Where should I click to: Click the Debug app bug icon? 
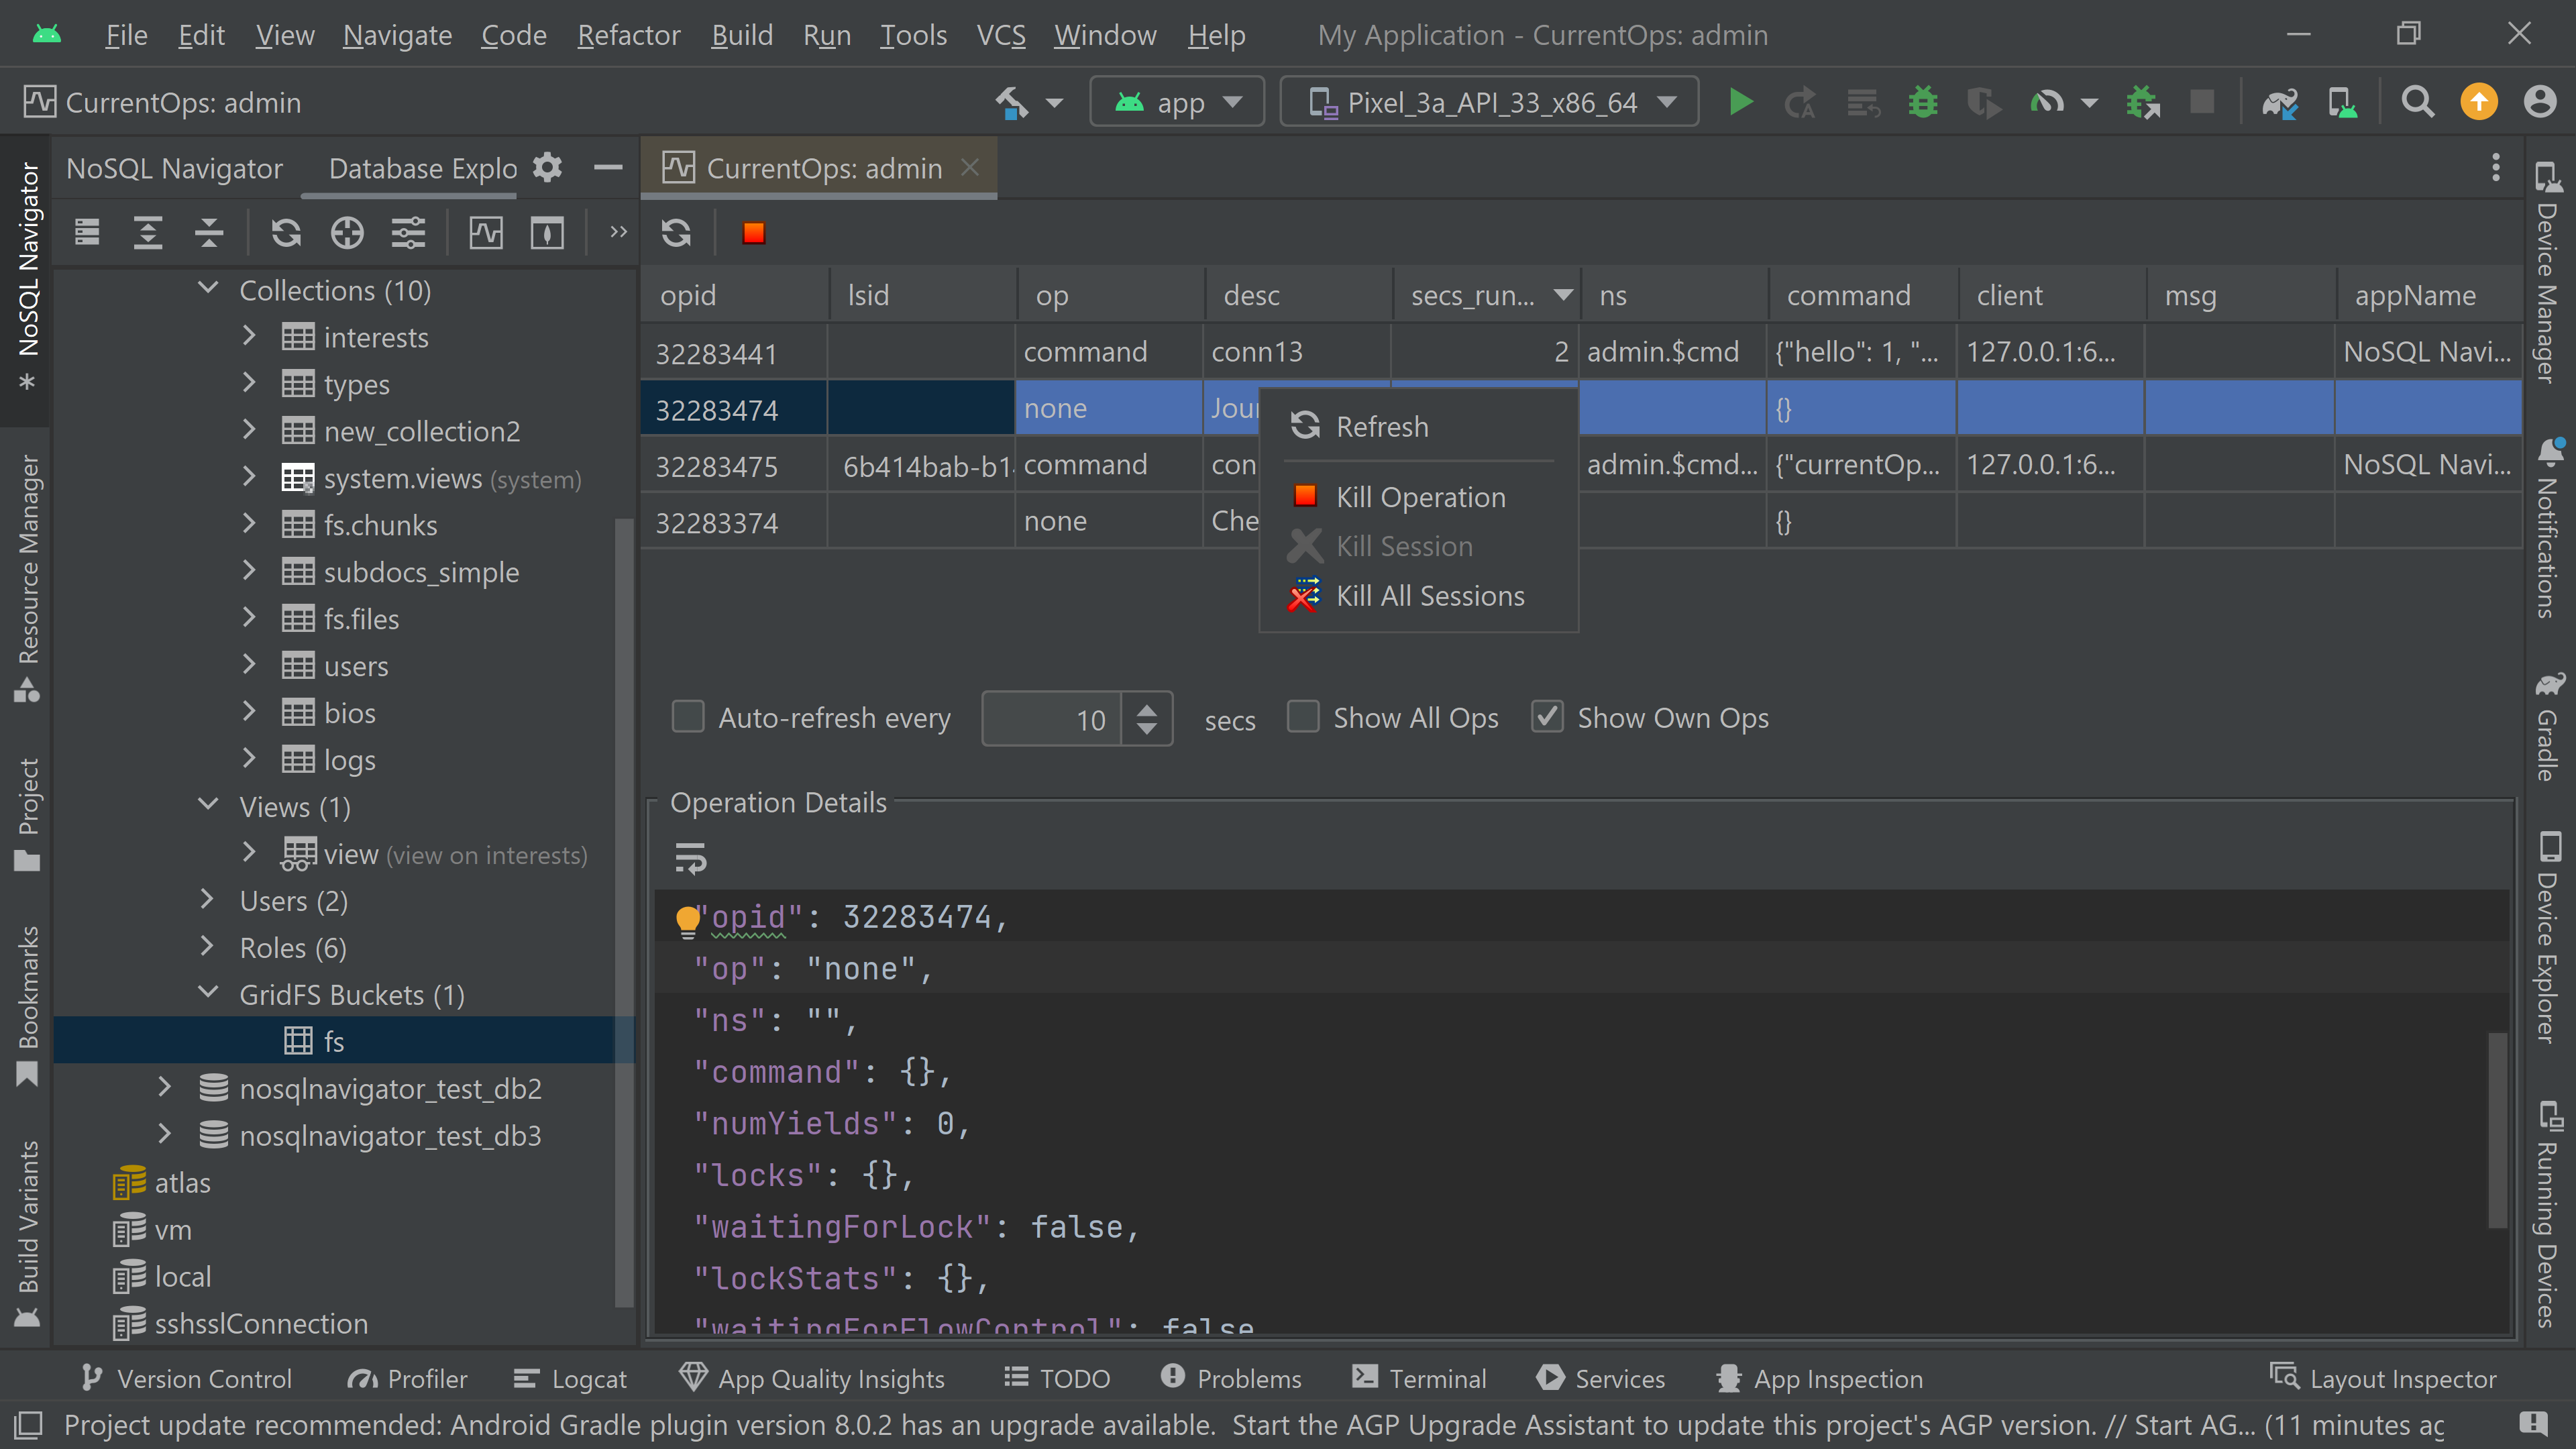(x=1922, y=102)
